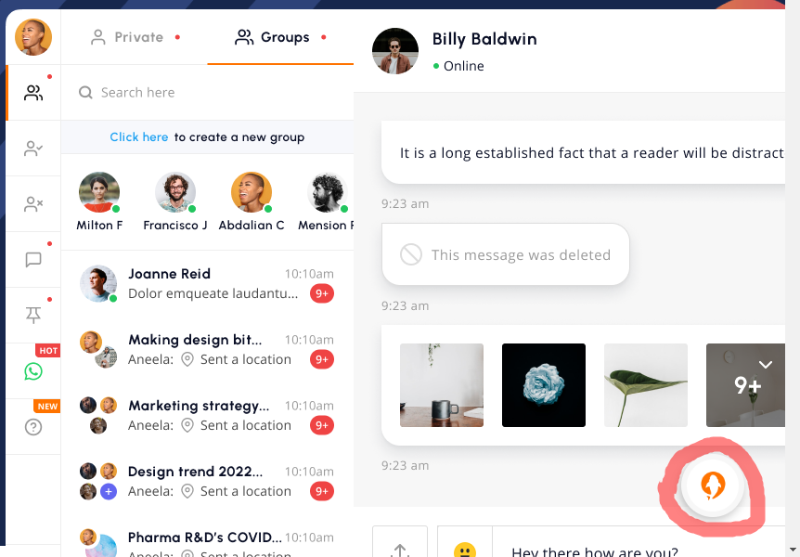Open Making design bit... group chat
This screenshot has width=800, height=557.
tap(207, 349)
